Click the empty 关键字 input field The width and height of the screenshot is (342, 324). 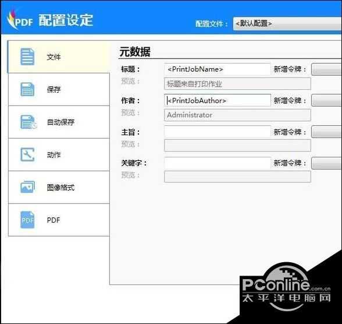click(218, 163)
